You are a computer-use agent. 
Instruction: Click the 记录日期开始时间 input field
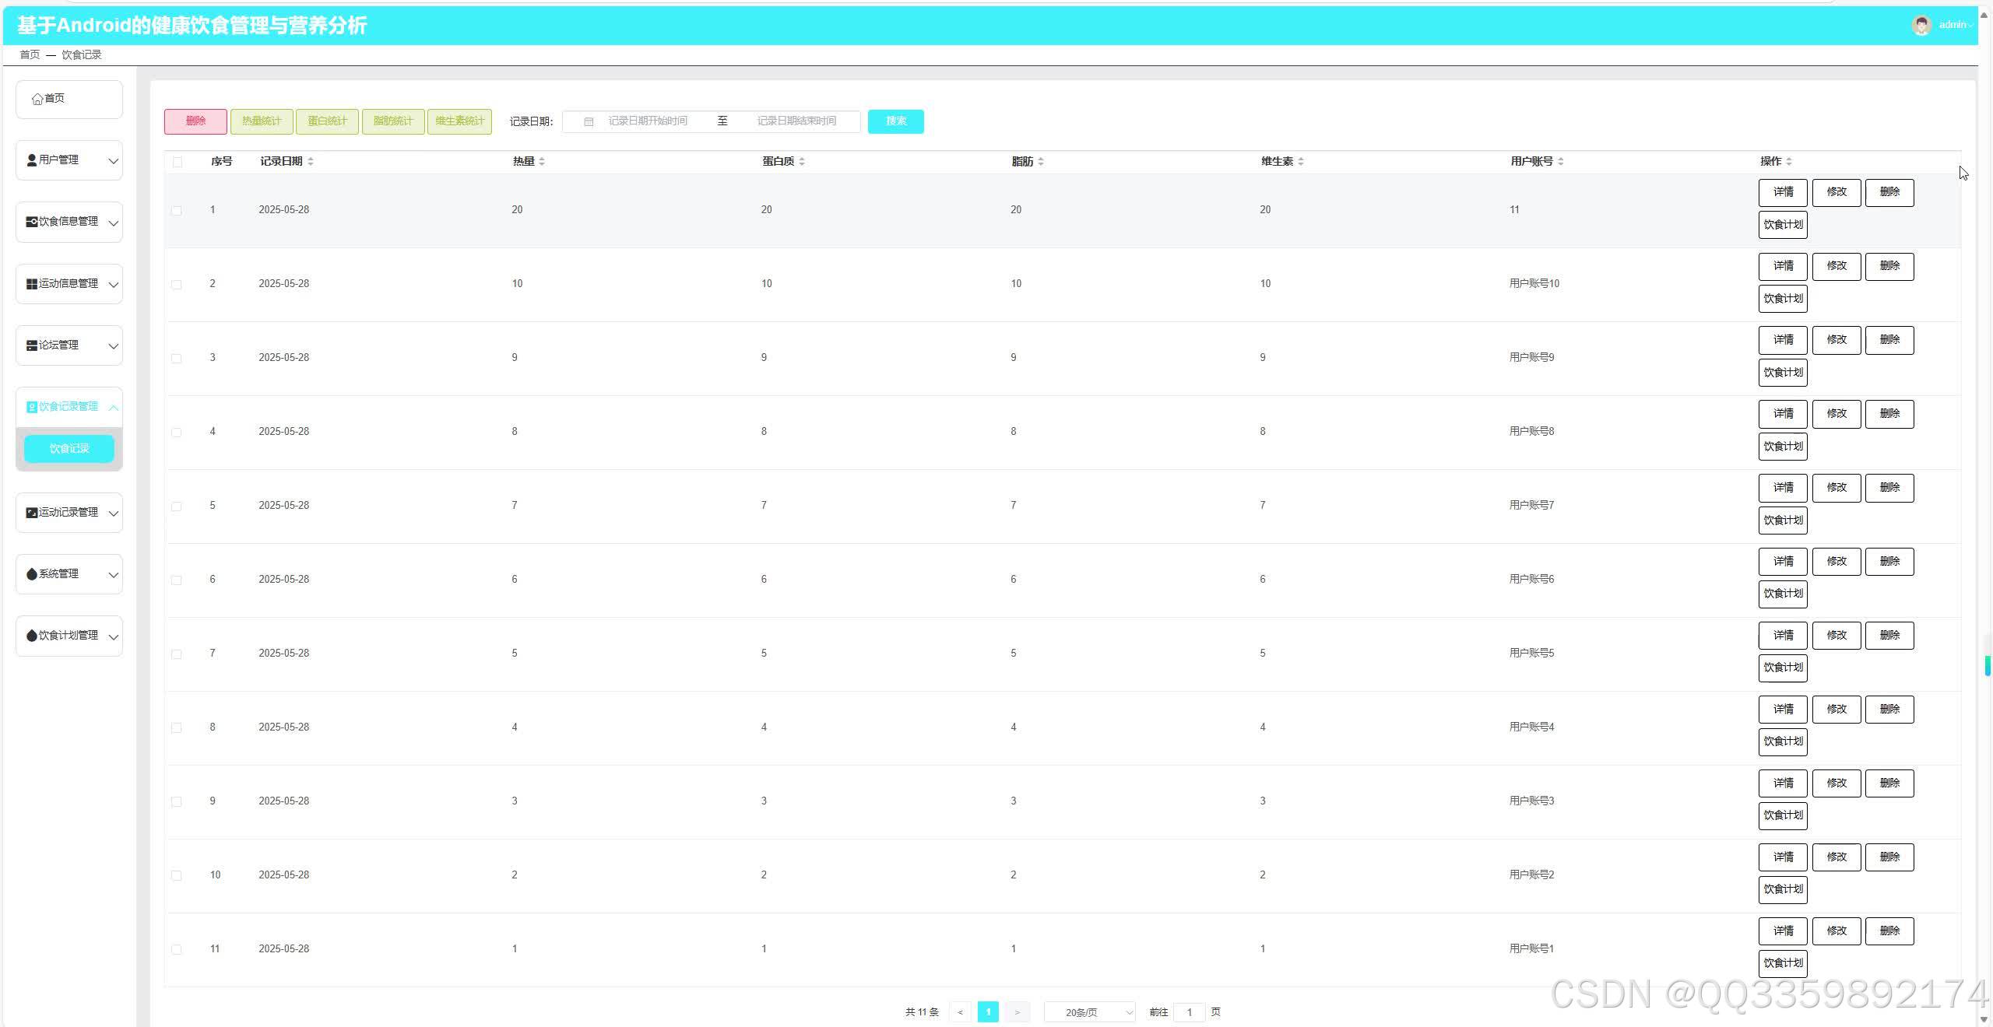click(x=648, y=121)
